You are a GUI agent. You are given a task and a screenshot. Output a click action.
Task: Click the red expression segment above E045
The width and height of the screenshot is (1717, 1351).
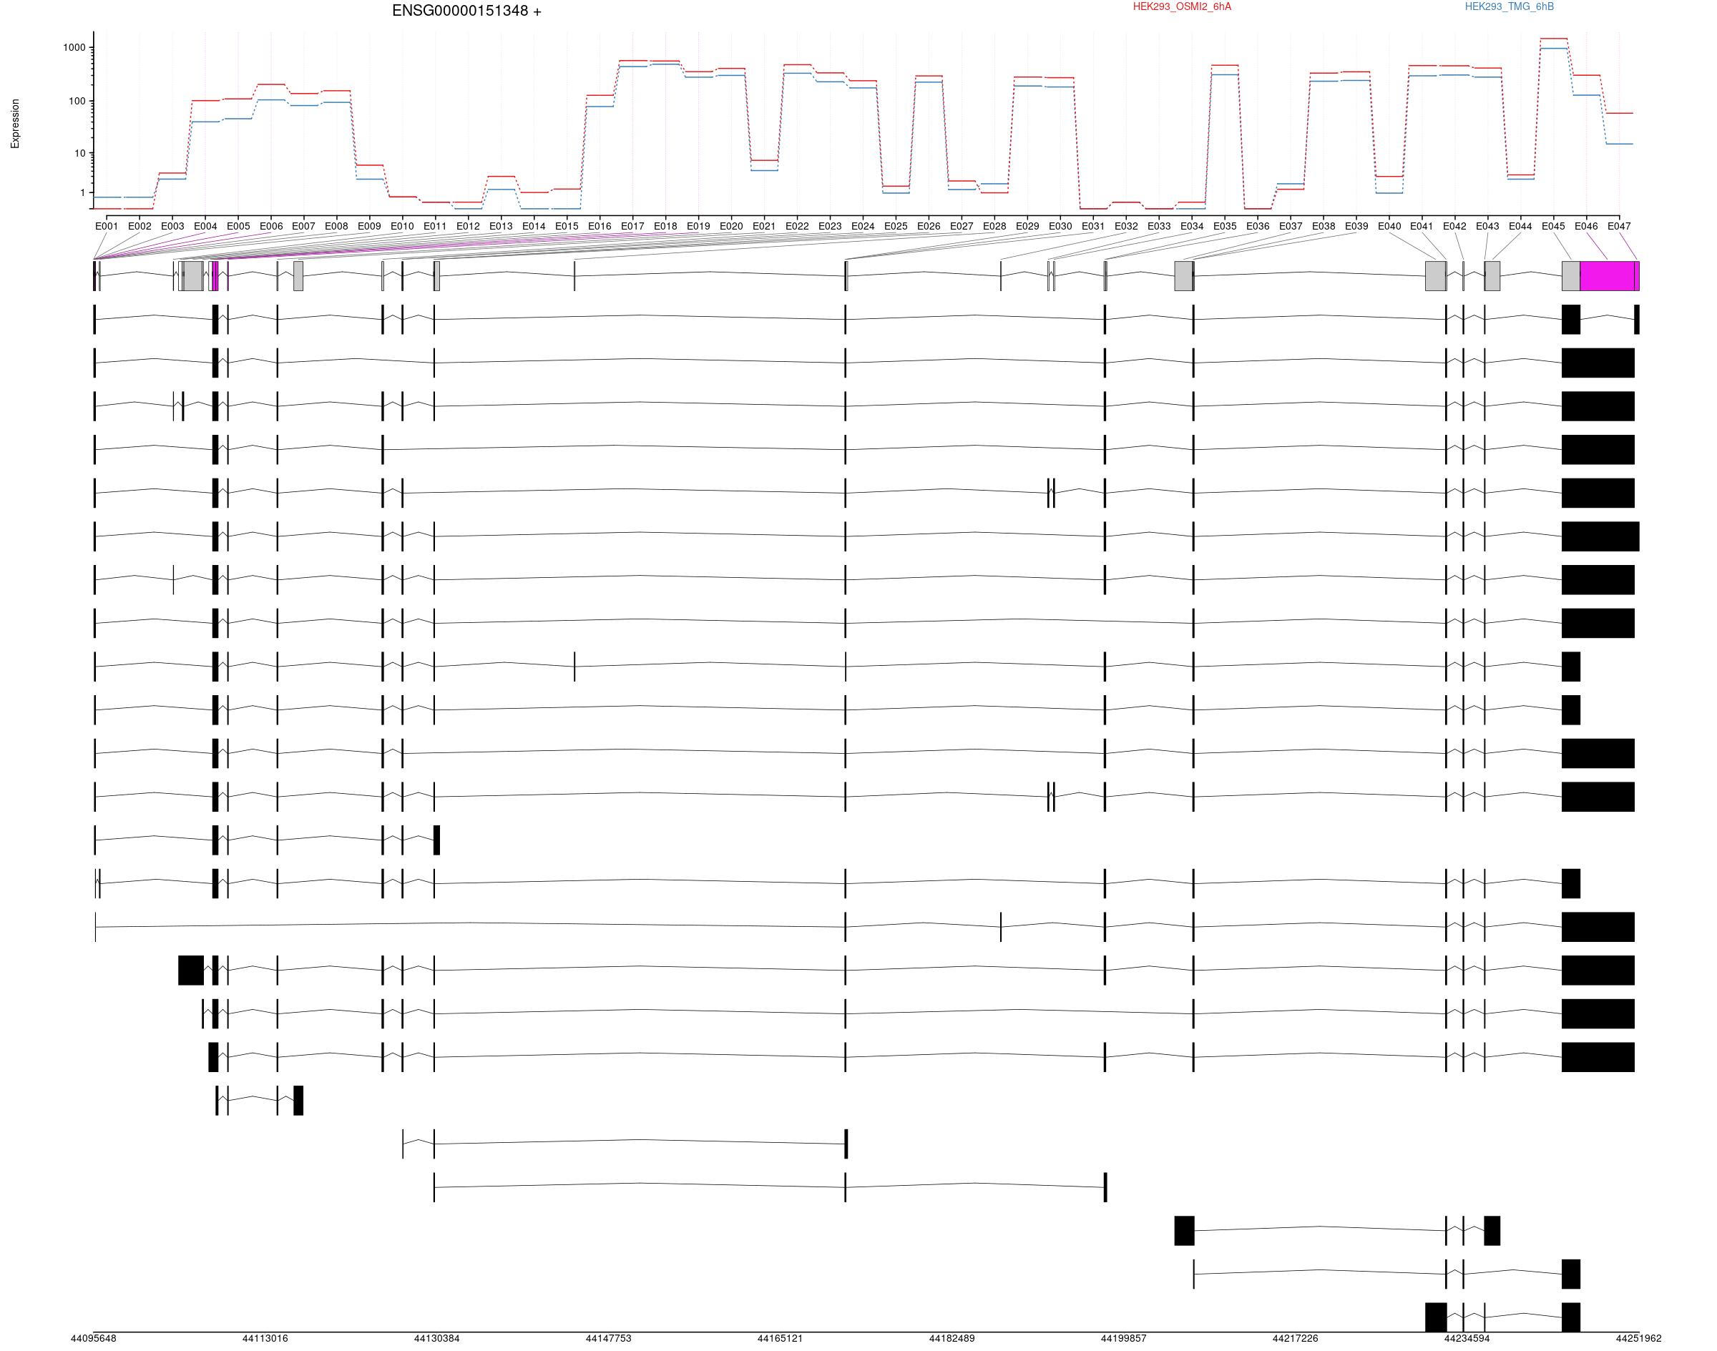point(1553,39)
